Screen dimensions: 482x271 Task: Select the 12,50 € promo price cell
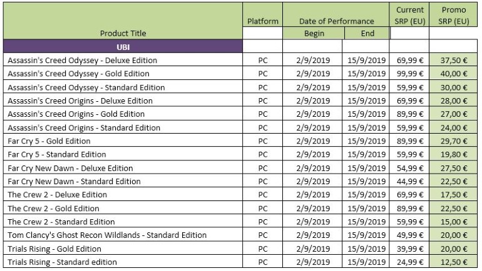pos(454,262)
